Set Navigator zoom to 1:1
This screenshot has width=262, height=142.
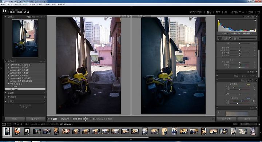click(38, 17)
